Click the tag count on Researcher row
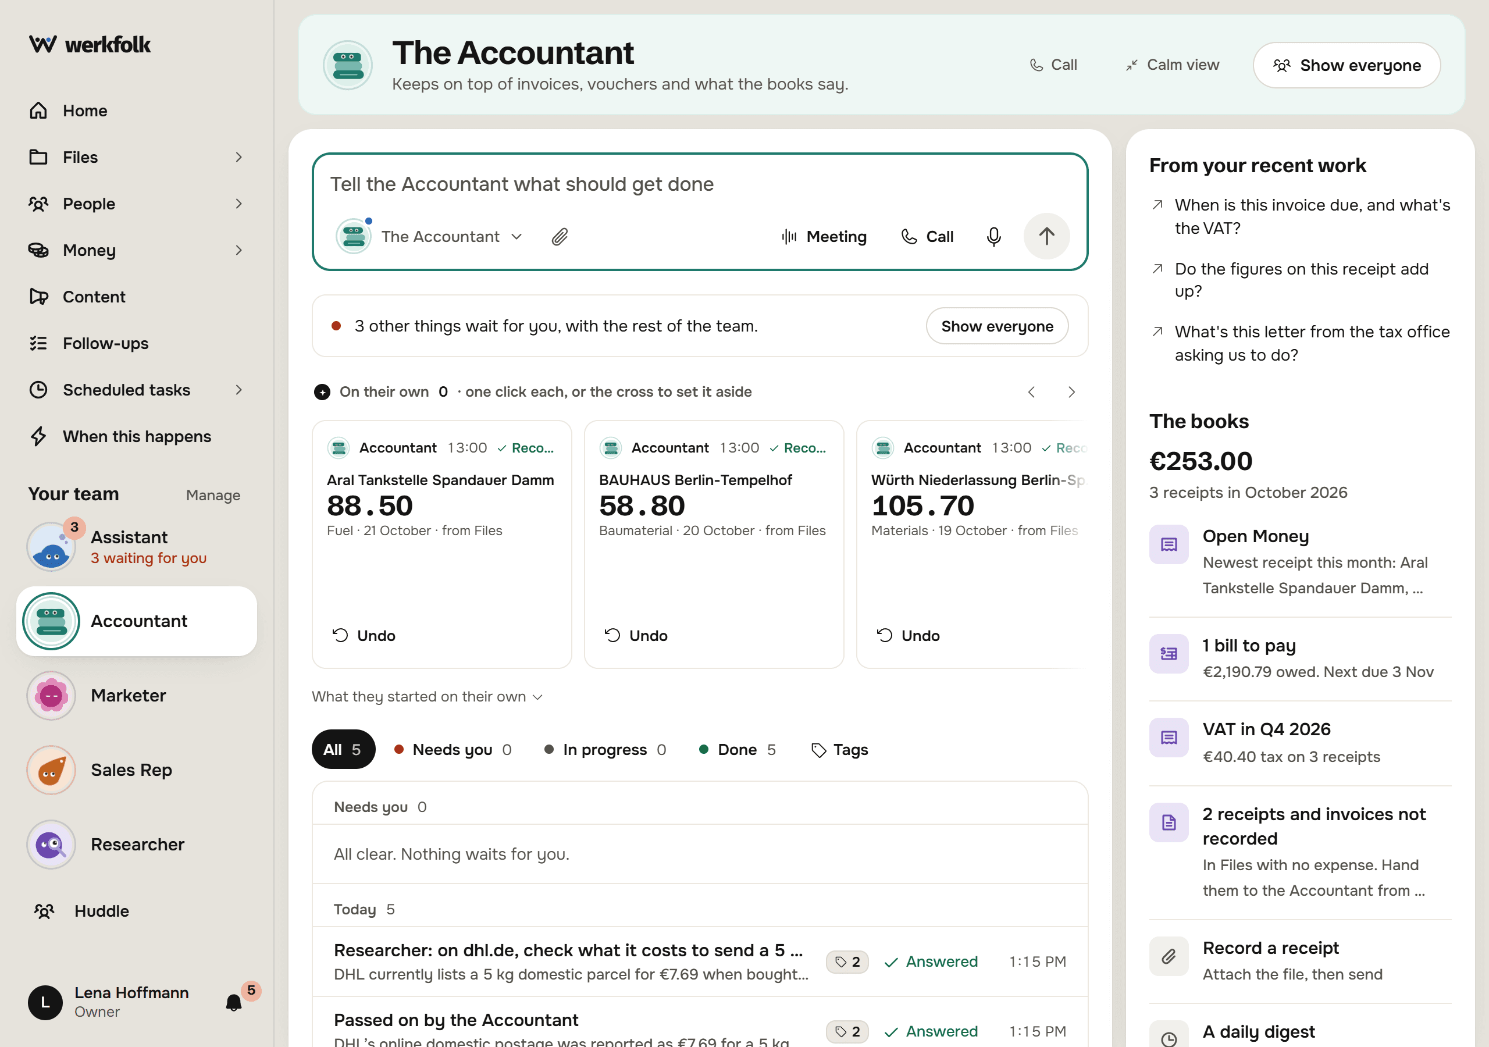1489x1047 pixels. click(847, 961)
